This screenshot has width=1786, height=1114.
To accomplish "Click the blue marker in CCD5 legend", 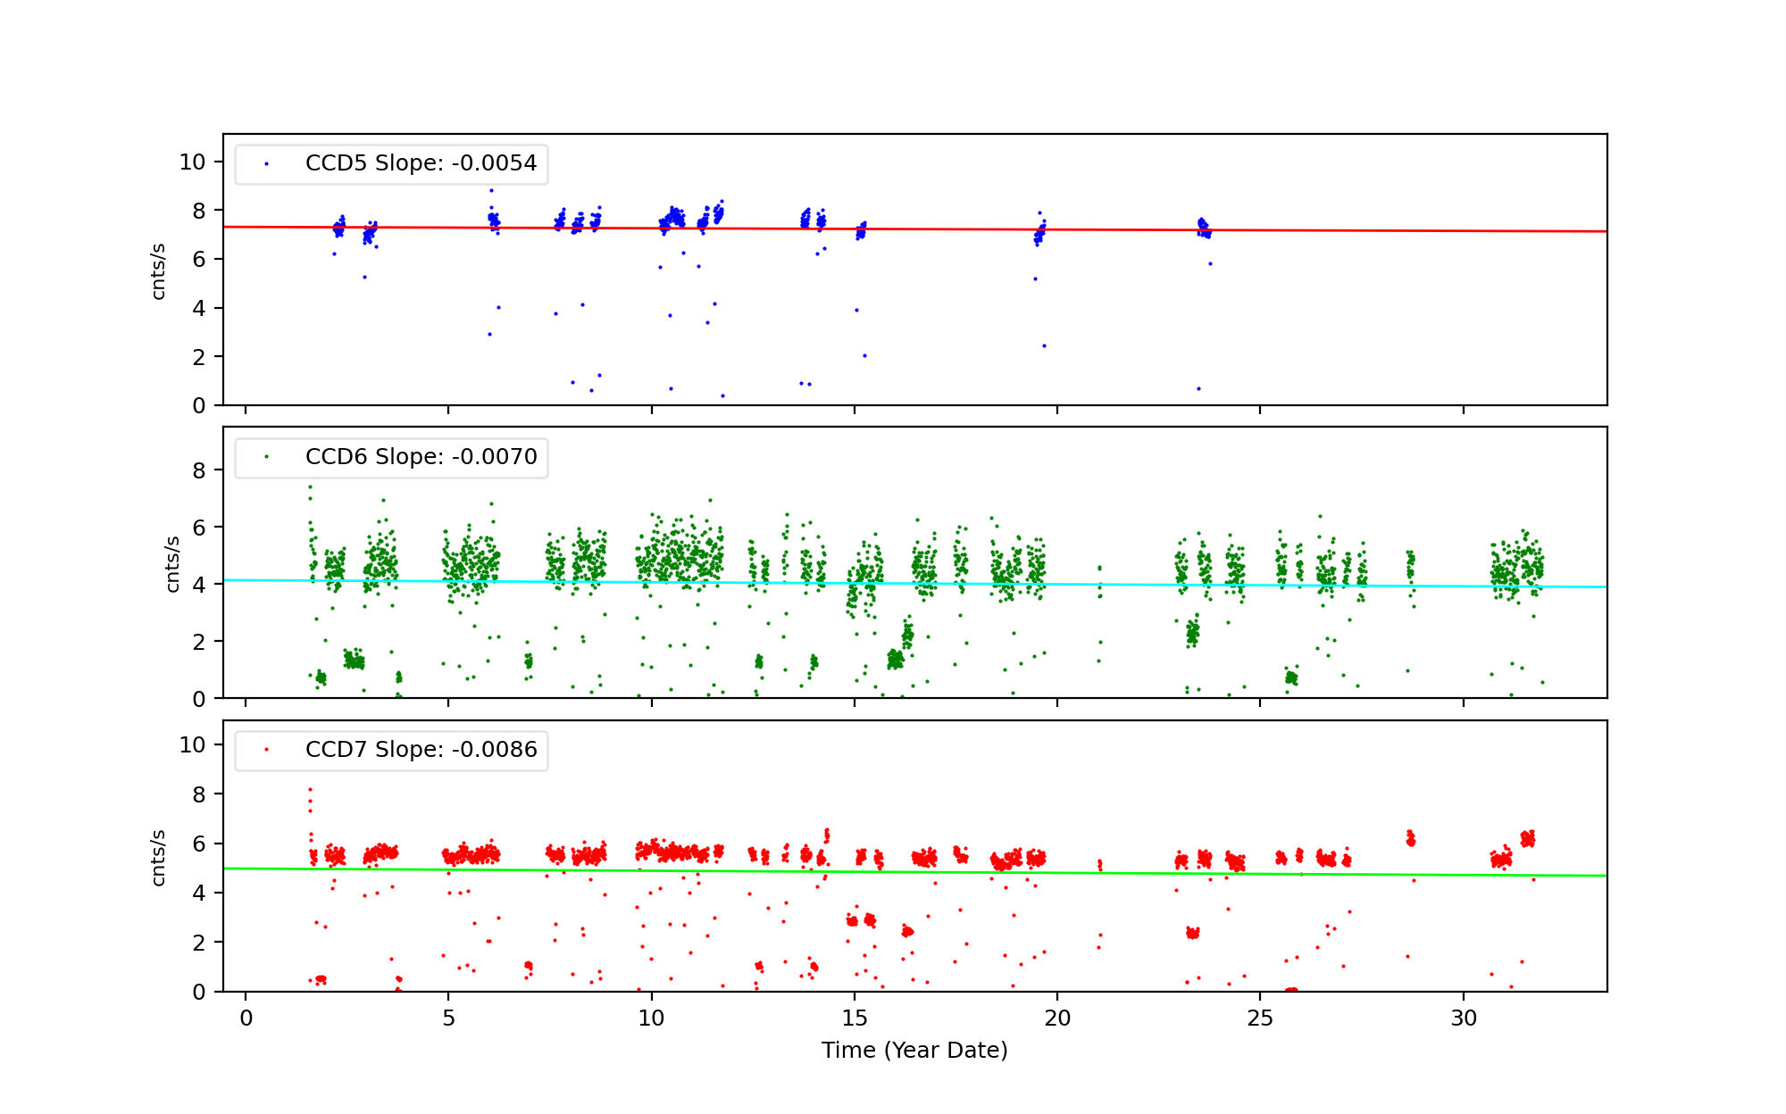I will tap(266, 164).
